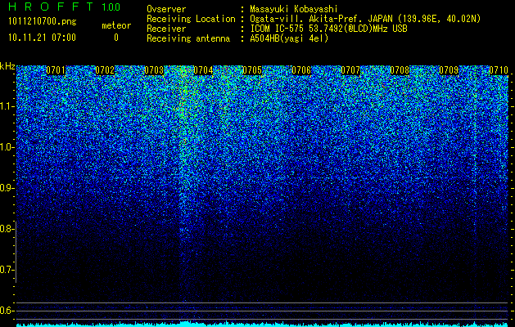Click the 0.7 frequency axis label
The width and height of the screenshot is (515, 327).
7,270
